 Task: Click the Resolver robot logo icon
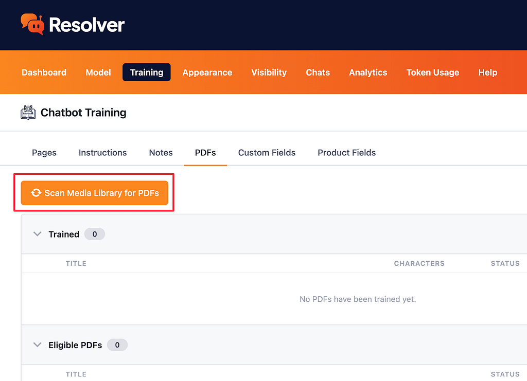pyautogui.click(x=32, y=24)
